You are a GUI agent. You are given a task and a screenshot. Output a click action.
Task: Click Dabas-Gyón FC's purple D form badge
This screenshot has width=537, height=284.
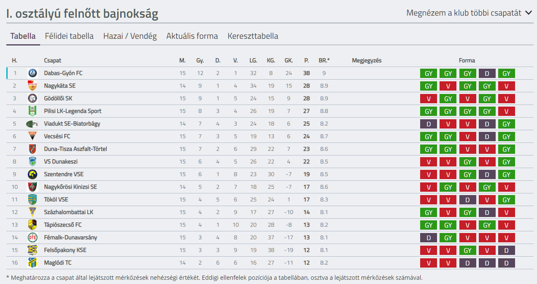487,73
